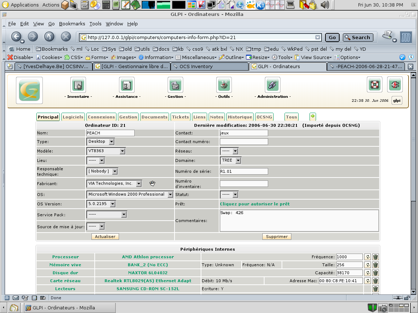Viewport: 418px width, 313px height.
Task: Open the Applications menu in top panel
Action: (21, 5)
